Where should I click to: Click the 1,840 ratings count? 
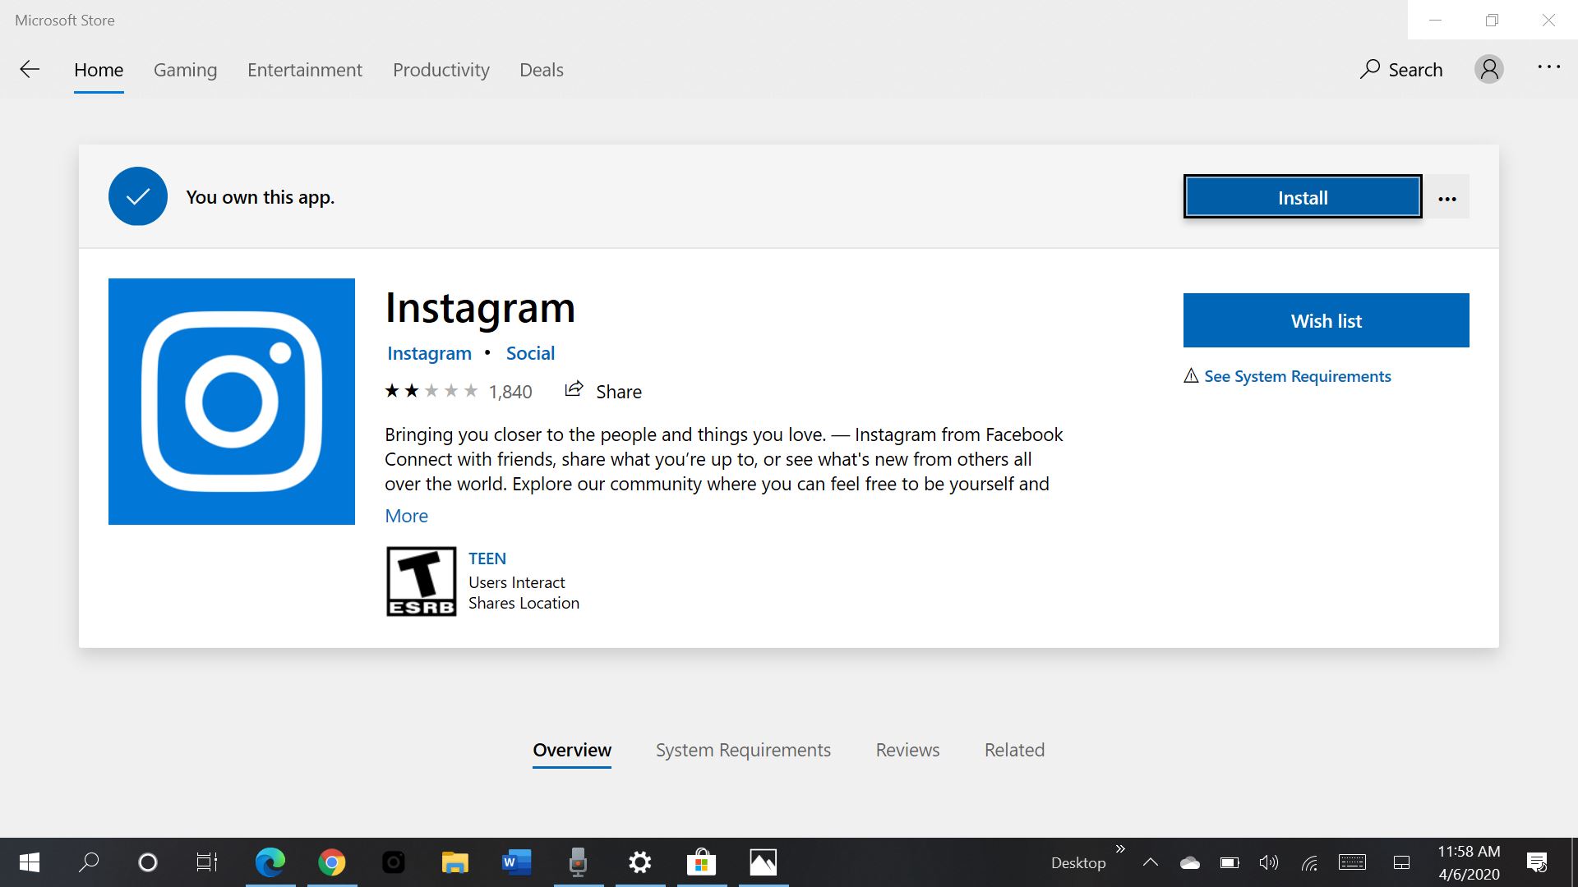tap(510, 392)
